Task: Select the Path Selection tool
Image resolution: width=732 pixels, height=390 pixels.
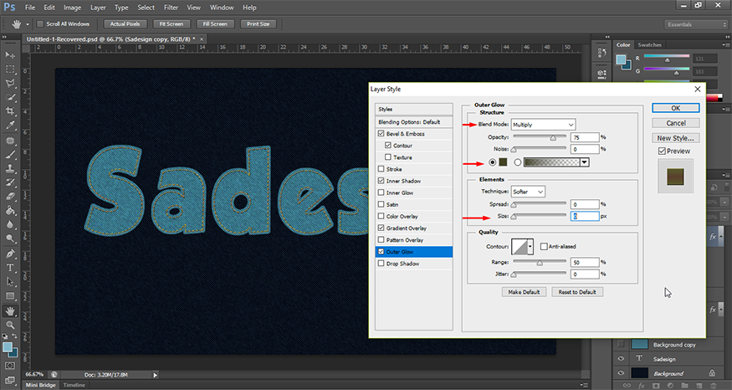Action: (10, 282)
